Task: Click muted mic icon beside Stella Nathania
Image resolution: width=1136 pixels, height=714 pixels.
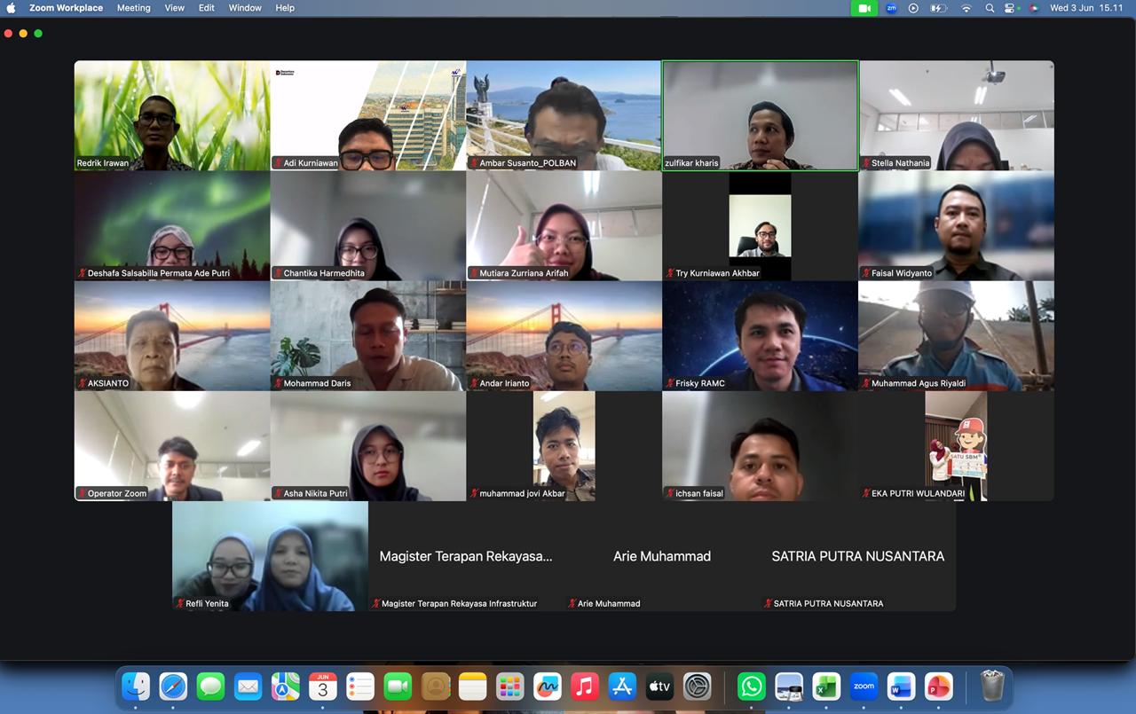Action: tap(865, 163)
